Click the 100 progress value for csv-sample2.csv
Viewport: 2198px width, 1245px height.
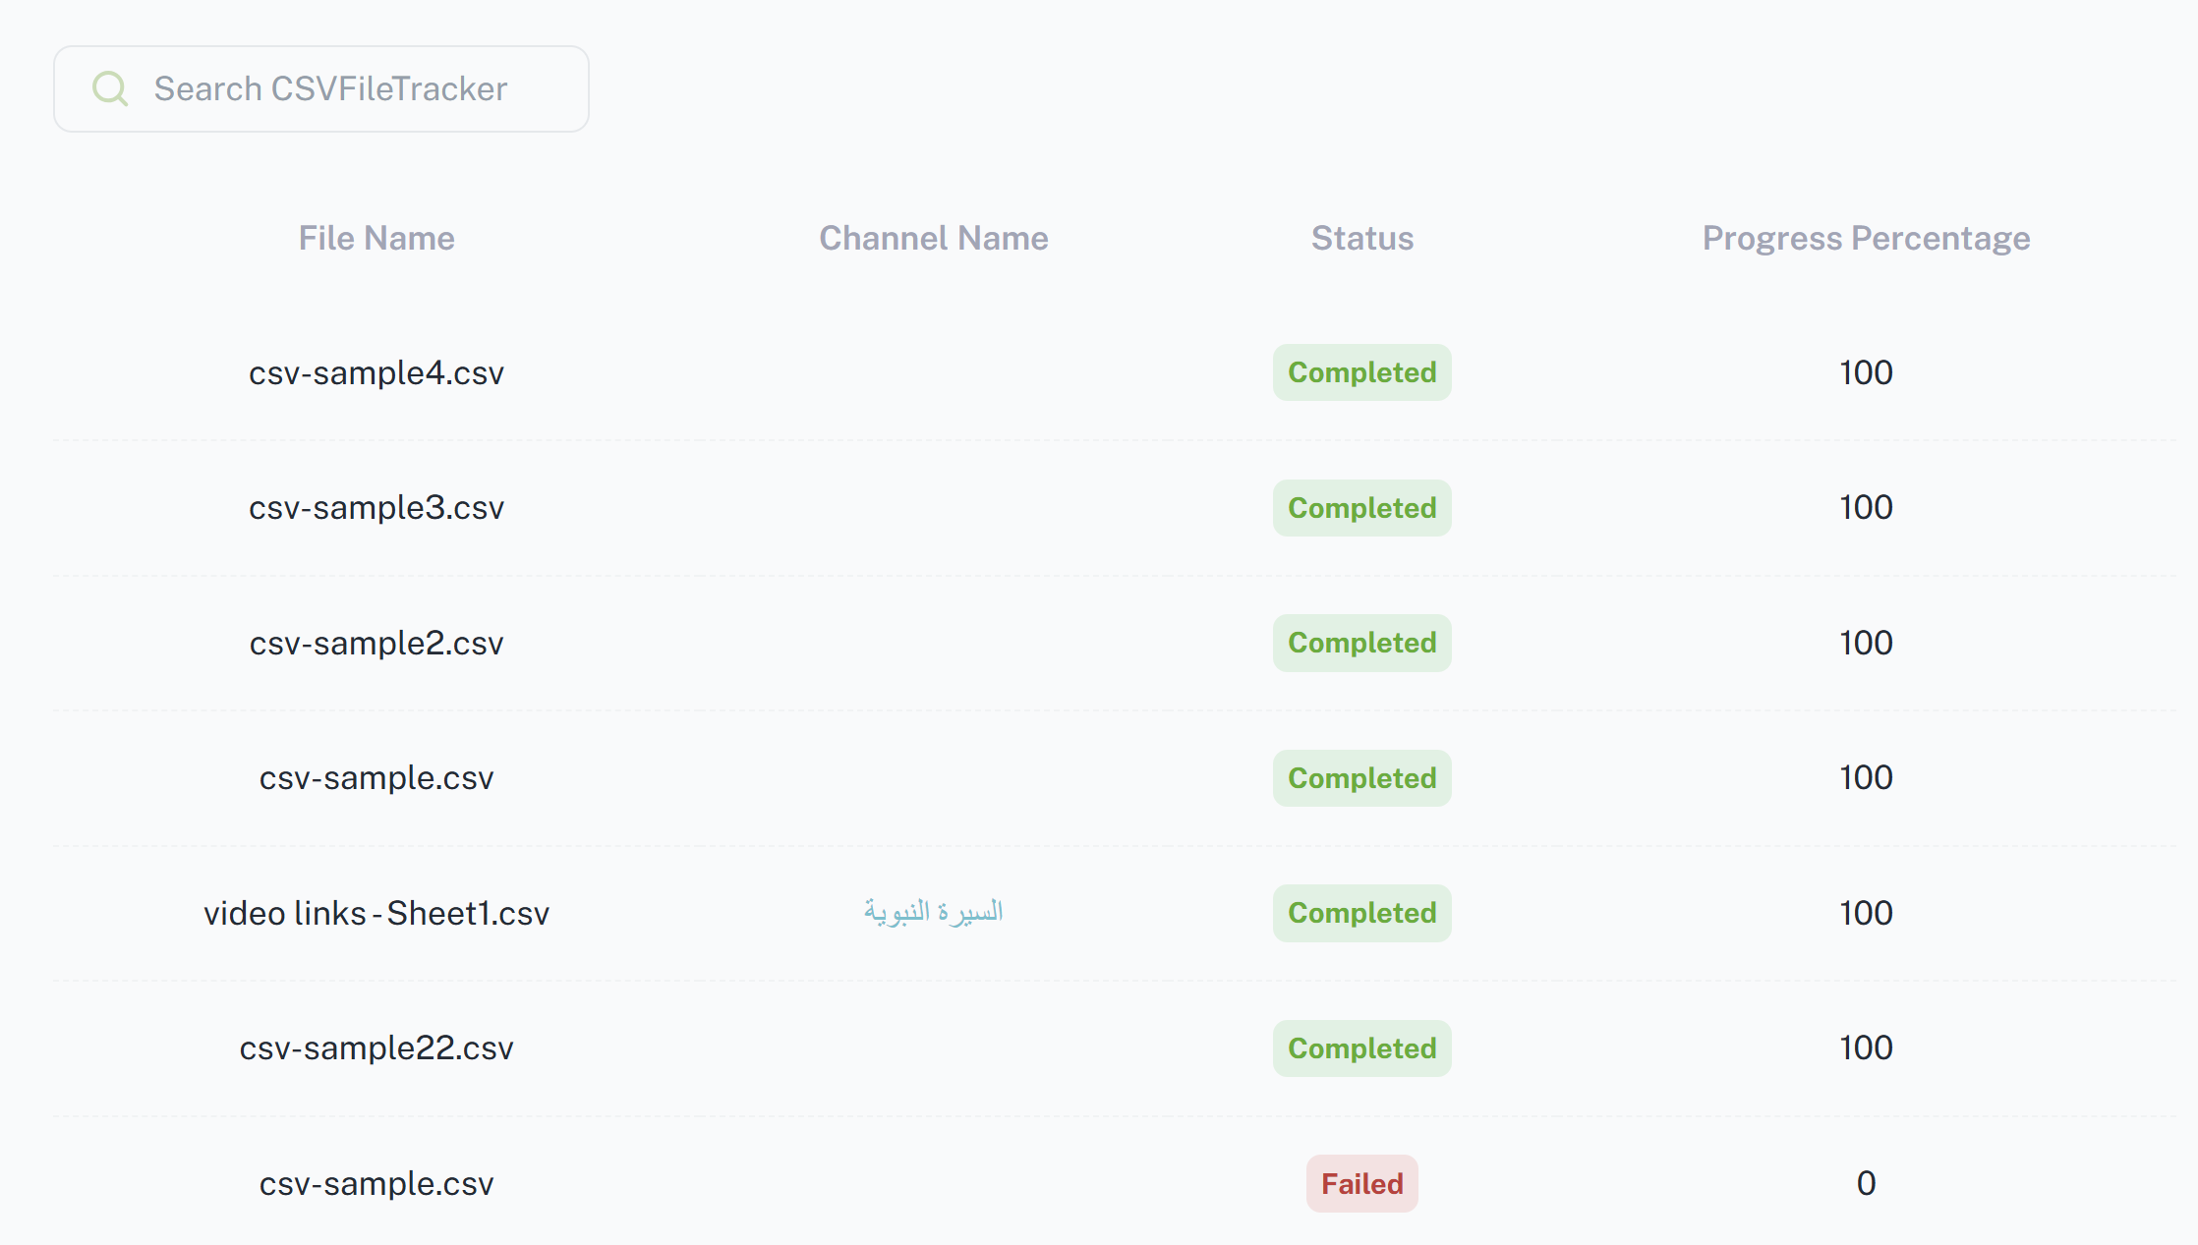click(1866, 643)
